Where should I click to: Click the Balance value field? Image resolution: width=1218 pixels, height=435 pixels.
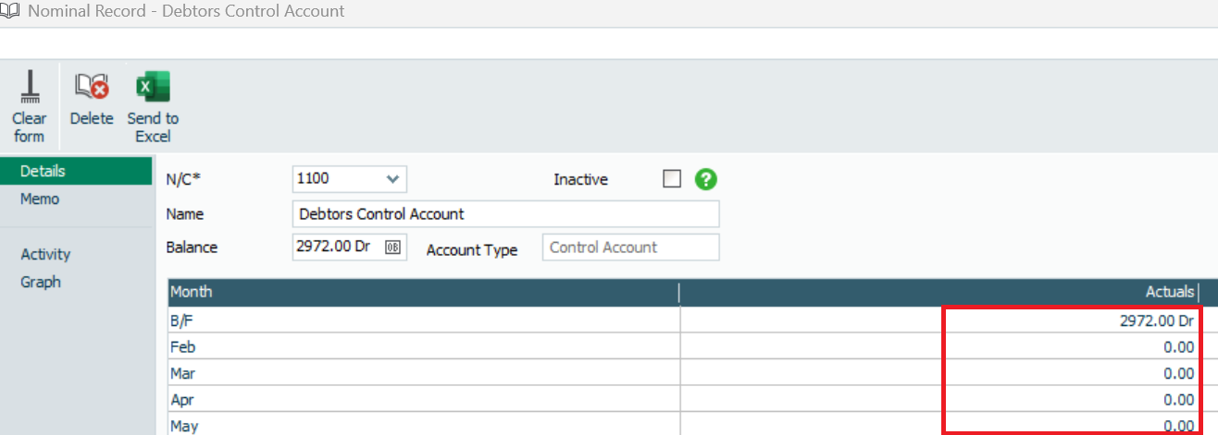click(335, 248)
